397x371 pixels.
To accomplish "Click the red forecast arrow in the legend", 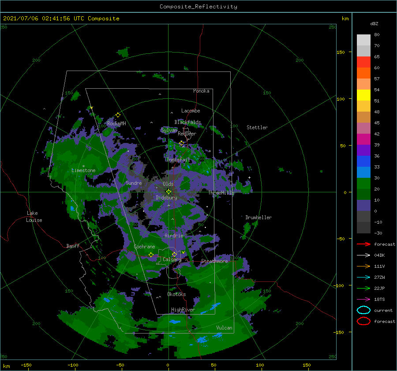I will click(363, 244).
